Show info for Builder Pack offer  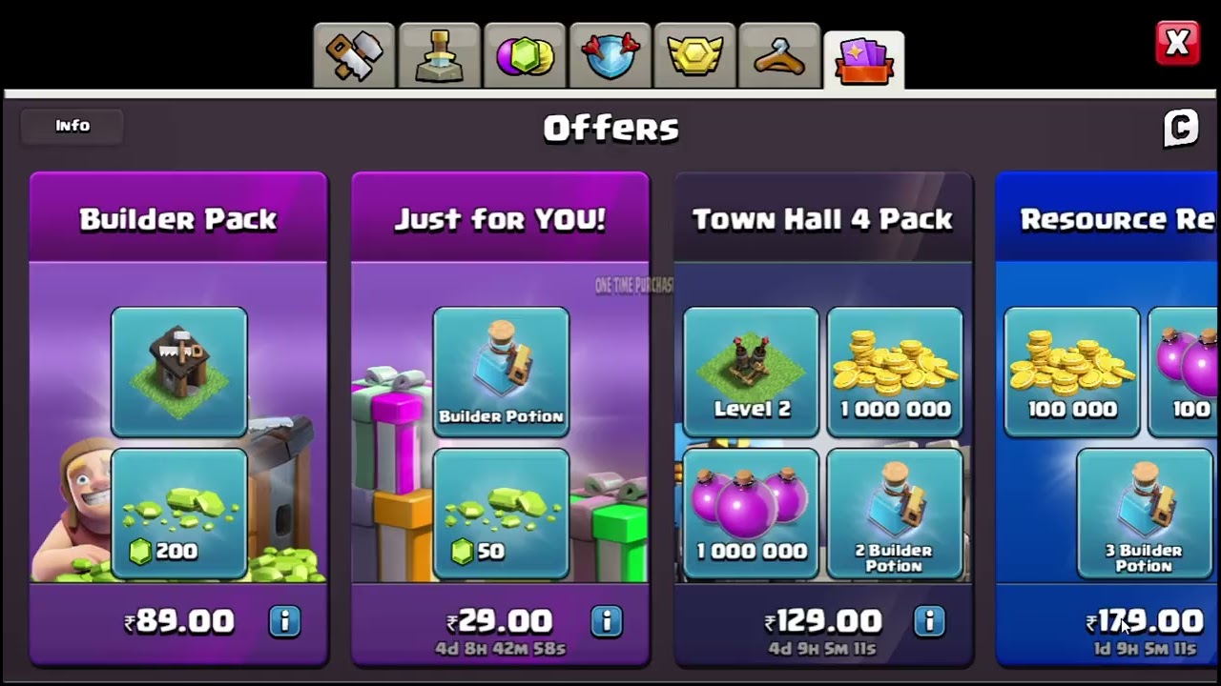pyautogui.click(x=284, y=621)
